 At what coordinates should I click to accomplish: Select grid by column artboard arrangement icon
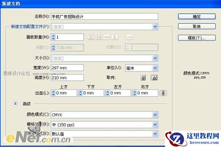[99, 37]
